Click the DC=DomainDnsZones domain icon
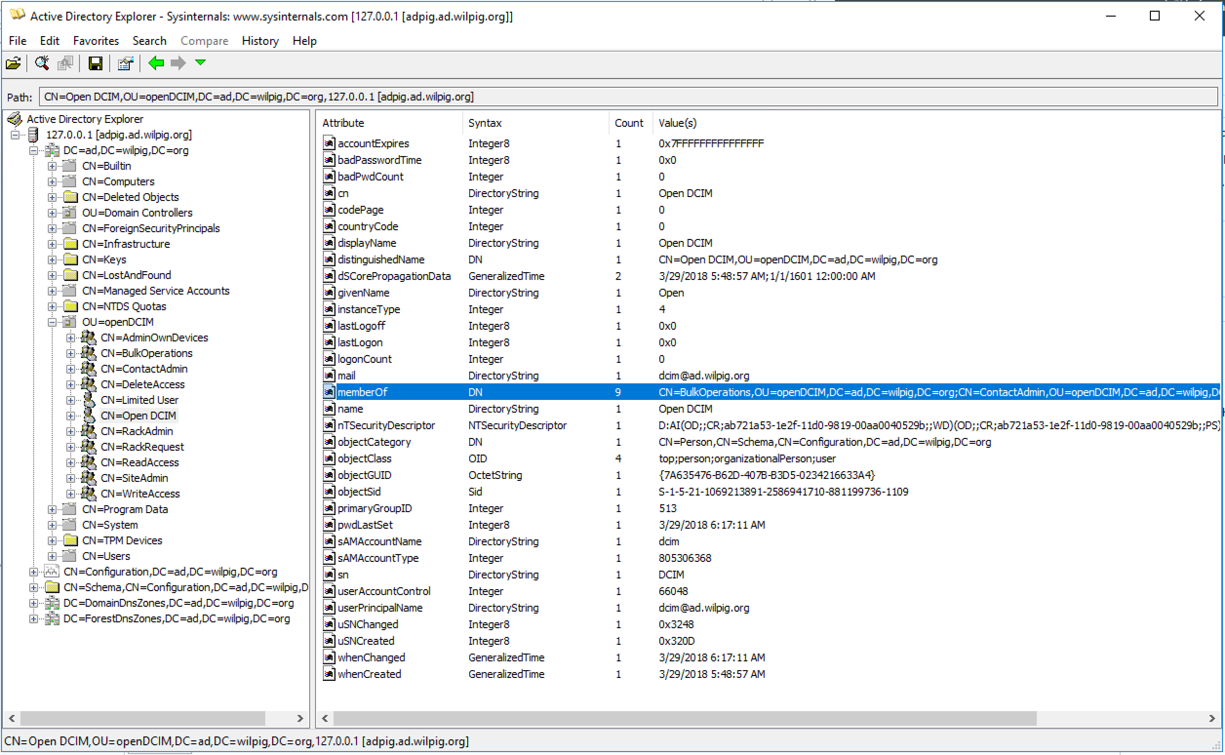Screen dimensions: 1225x755 click(x=52, y=603)
